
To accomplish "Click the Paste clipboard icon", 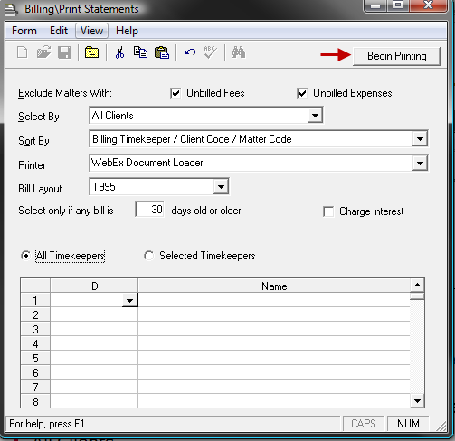I will coord(162,52).
